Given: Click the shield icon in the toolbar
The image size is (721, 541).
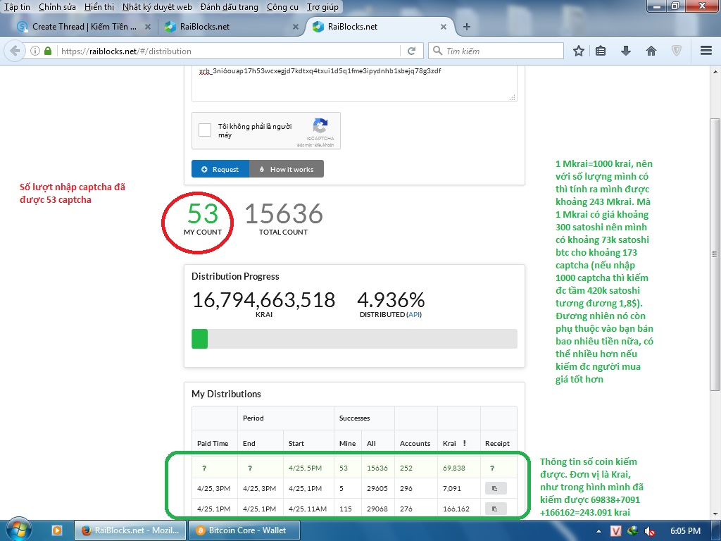Looking at the screenshot, I should (677, 51).
